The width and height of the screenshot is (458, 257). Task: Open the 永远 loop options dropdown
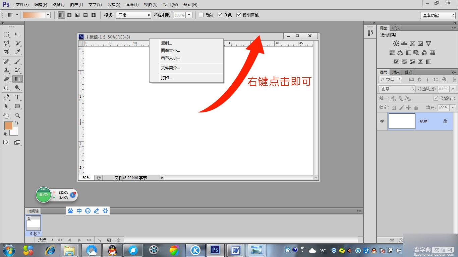pyautogui.click(x=46, y=240)
